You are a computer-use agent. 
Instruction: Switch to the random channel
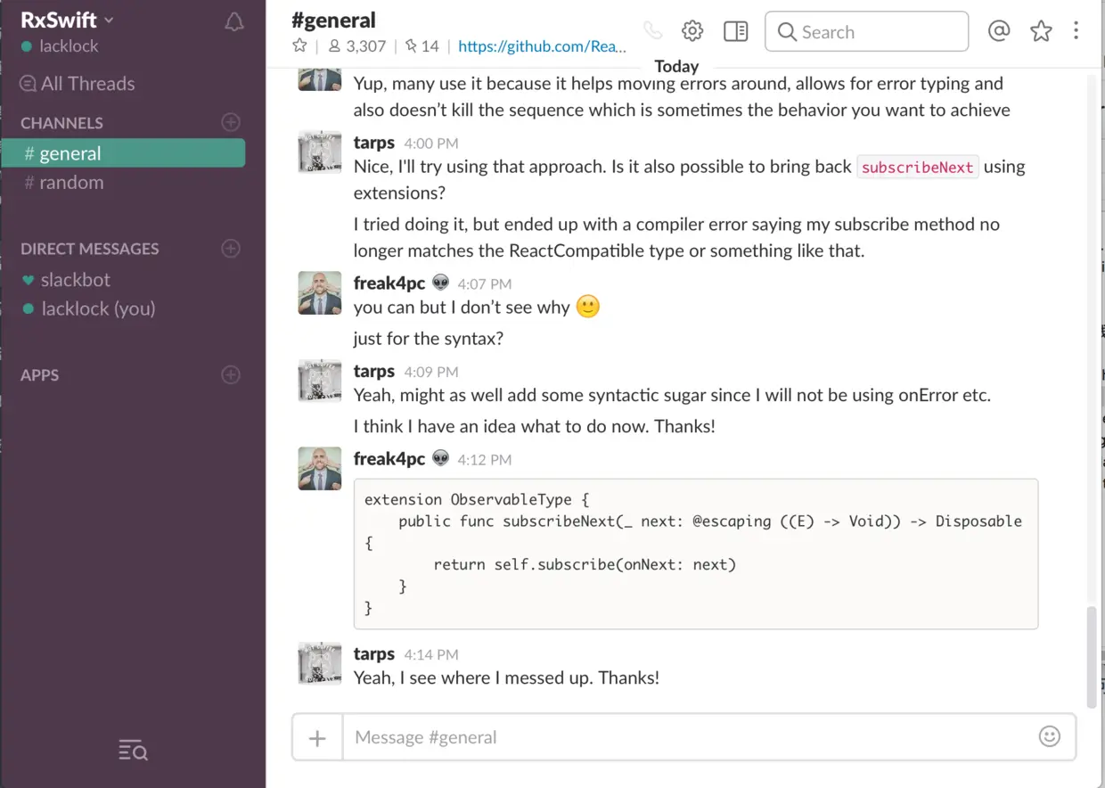[x=71, y=183]
